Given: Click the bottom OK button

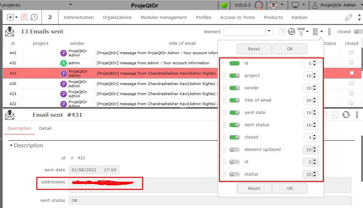Looking at the screenshot, I should click(290, 188).
